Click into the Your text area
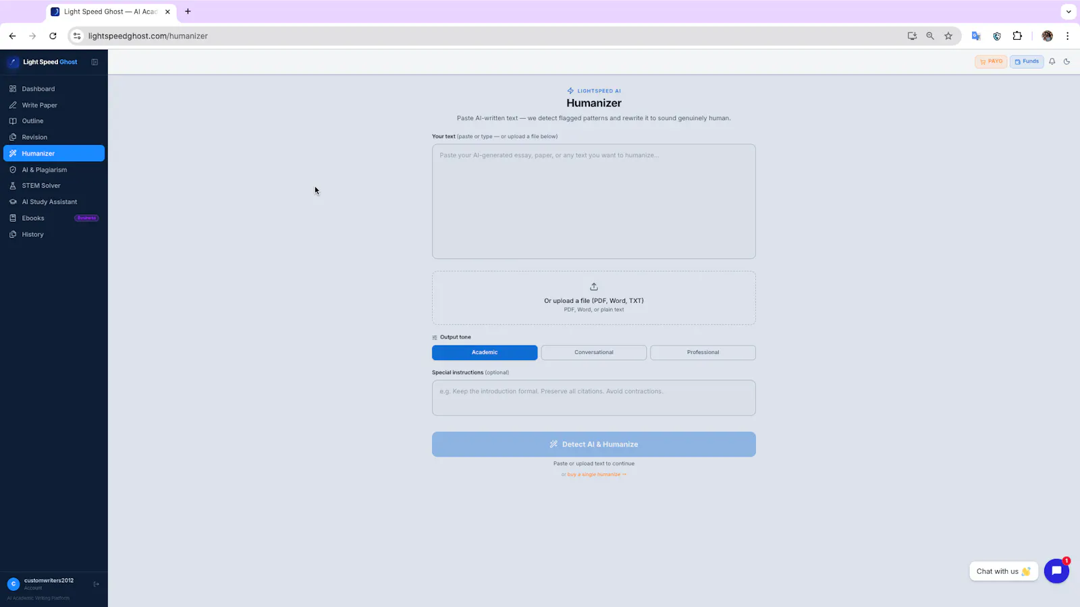Image resolution: width=1080 pixels, height=607 pixels. click(x=594, y=201)
